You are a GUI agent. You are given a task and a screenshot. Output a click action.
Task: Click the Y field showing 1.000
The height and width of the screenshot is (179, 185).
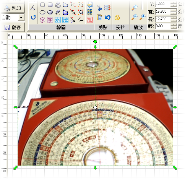(x=163, y=4)
